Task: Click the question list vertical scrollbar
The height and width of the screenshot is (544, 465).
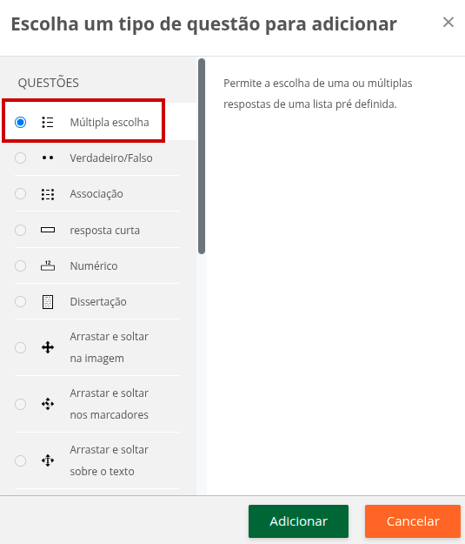Action: pyautogui.click(x=202, y=156)
